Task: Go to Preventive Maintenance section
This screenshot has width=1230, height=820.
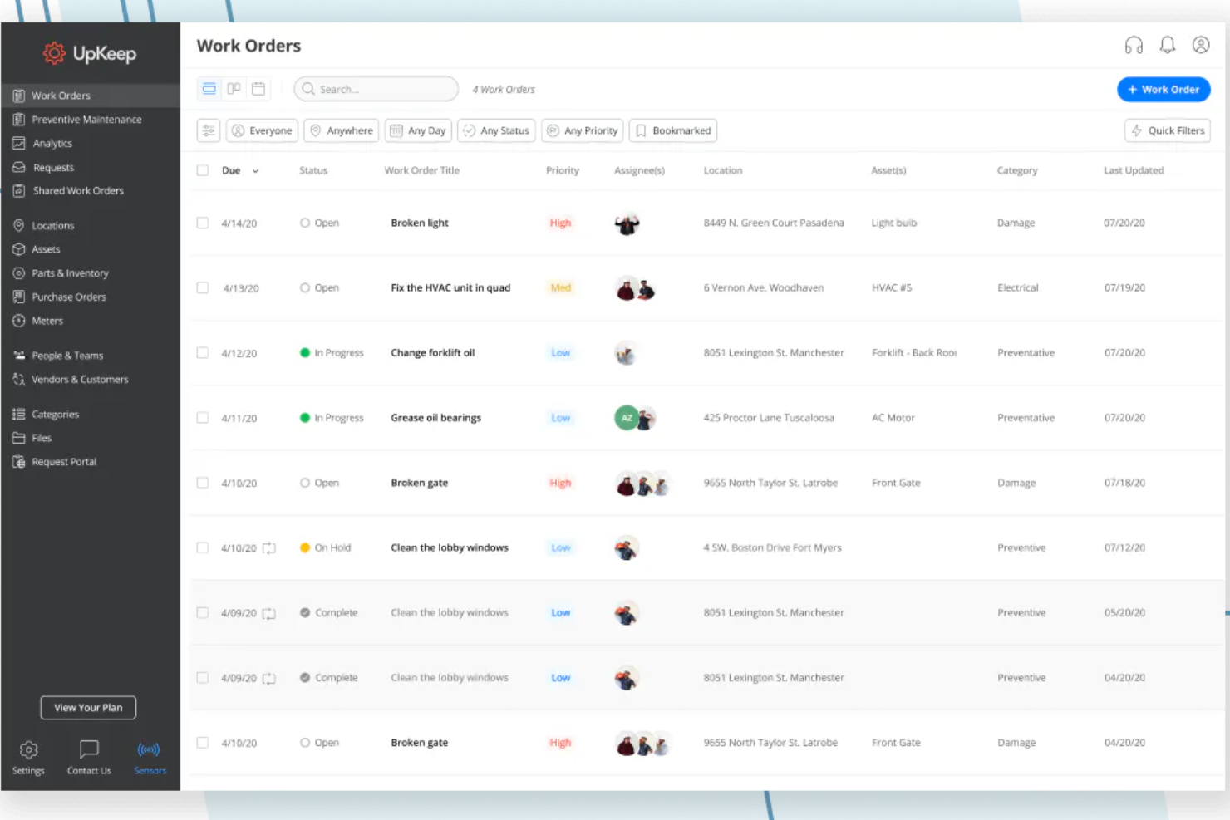Action: (86, 119)
